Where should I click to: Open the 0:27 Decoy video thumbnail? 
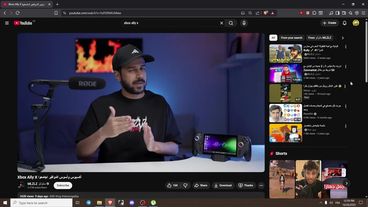tap(285, 93)
